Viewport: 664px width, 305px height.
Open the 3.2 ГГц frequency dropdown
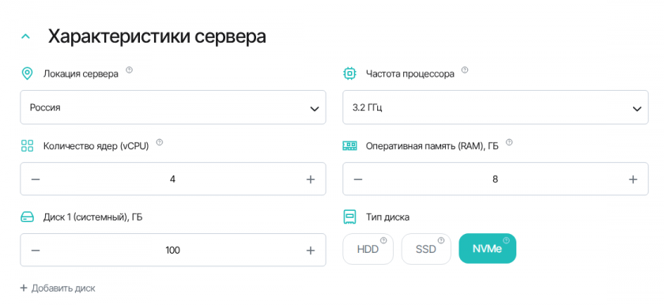tap(495, 107)
